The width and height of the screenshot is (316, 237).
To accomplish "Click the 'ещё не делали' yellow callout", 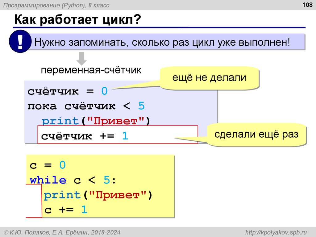I will [209, 78].
